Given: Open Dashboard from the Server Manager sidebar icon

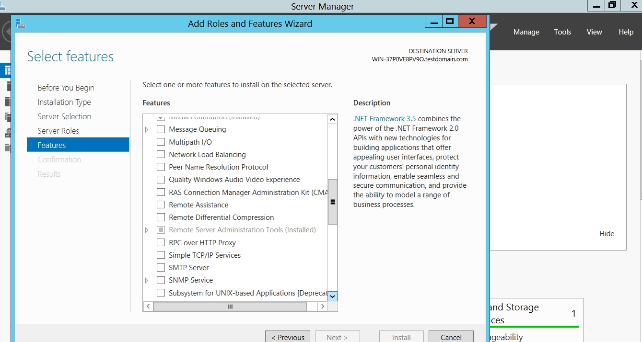Looking at the screenshot, I should (7, 71).
